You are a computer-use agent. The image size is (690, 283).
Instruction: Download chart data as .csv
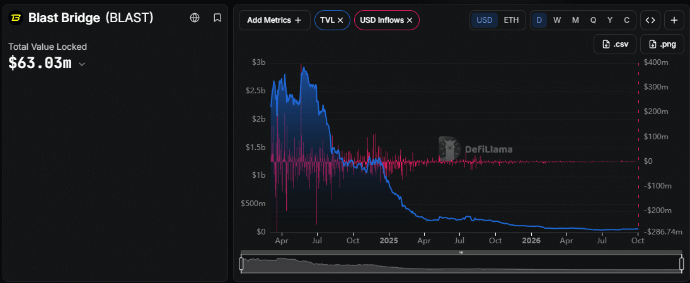click(x=615, y=44)
